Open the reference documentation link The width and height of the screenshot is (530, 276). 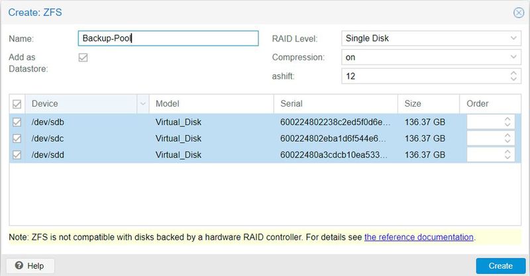419,237
